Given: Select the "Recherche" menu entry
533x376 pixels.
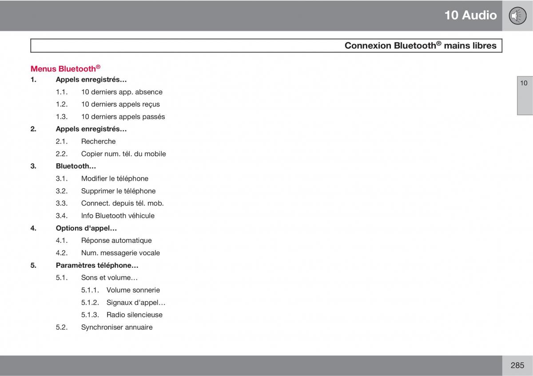Looking at the screenshot, I should tap(98, 142).
